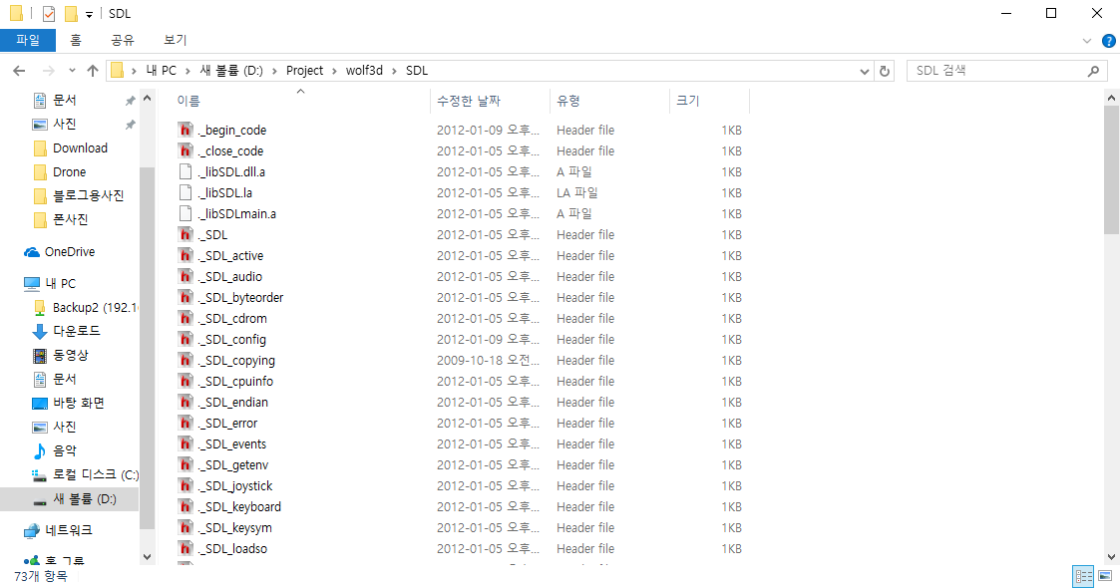The image size is (1120, 588).
Task: Open 바탕 화면 in sidebar
Action: [79, 403]
